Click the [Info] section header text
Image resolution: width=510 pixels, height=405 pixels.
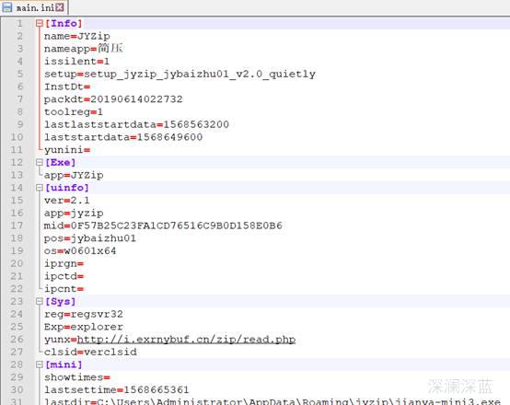(x=64, y=23)
